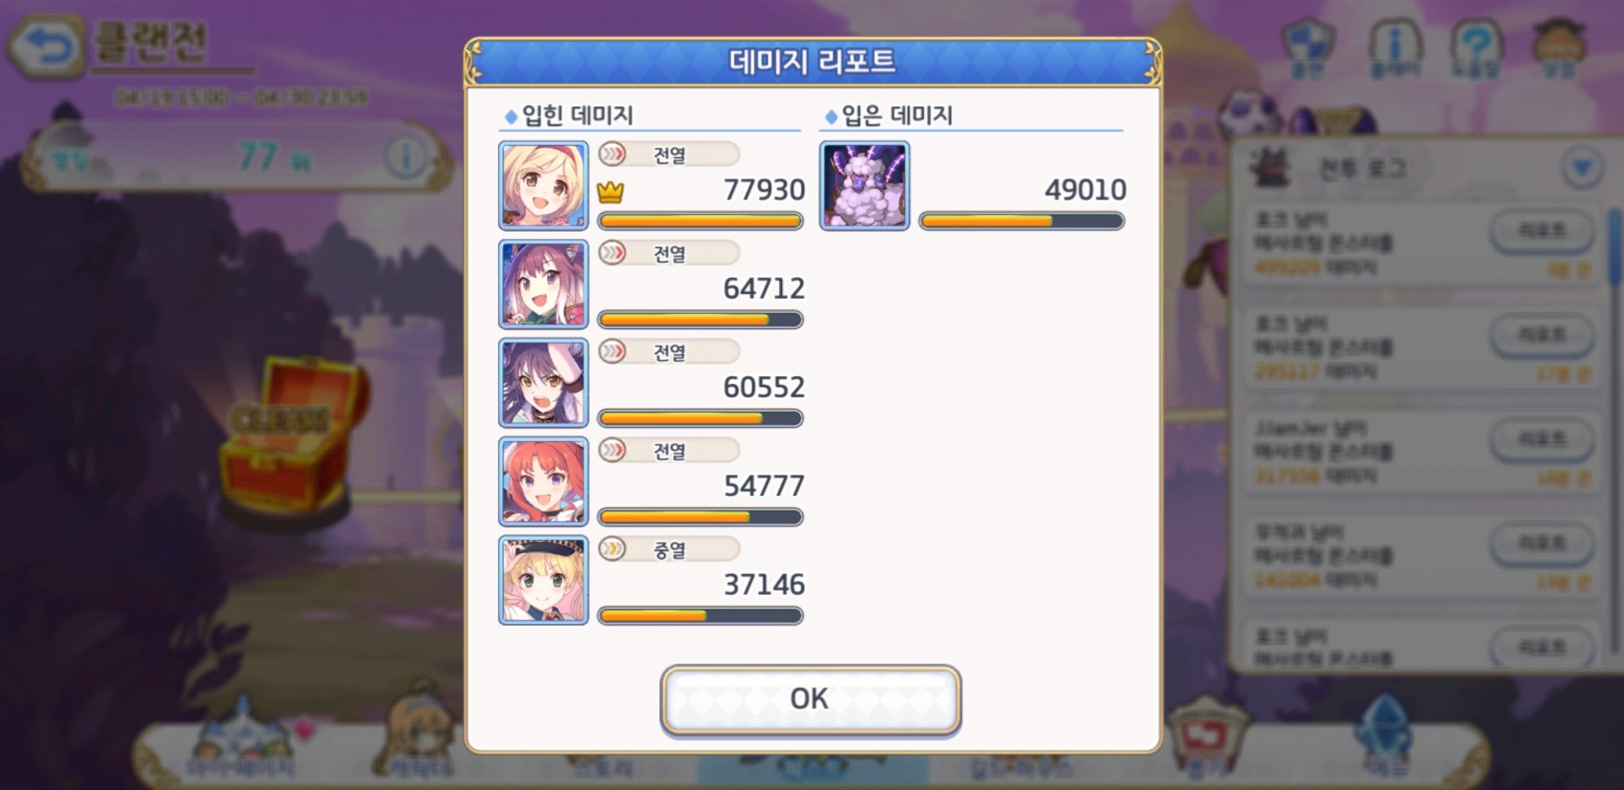Select the cat-eared character portrait with 64712
This screenshot has width=1624, height=790.
(544, 285)
